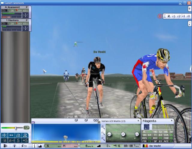Close the Magenta rider stats panel
Screen dimensions: 192x149
[172, 121]
